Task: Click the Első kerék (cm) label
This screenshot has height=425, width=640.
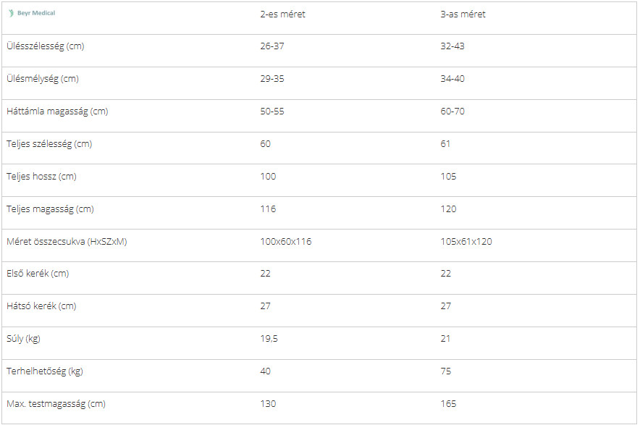Action: [x=38, y=274]
